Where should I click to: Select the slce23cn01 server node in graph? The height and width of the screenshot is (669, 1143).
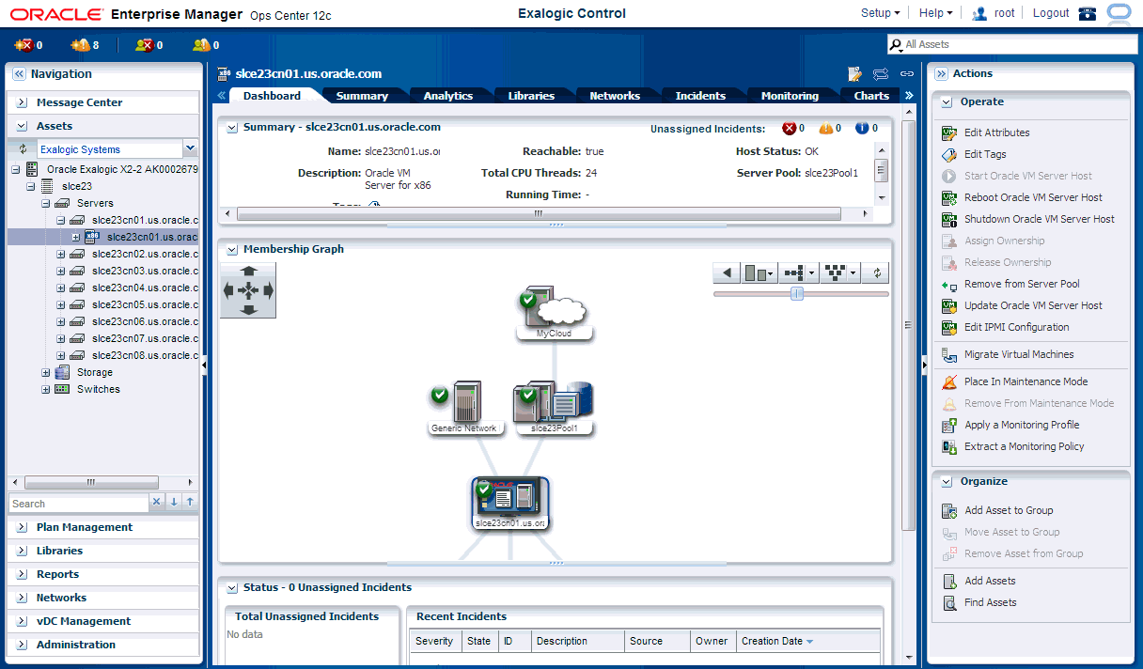click(510, 504)
